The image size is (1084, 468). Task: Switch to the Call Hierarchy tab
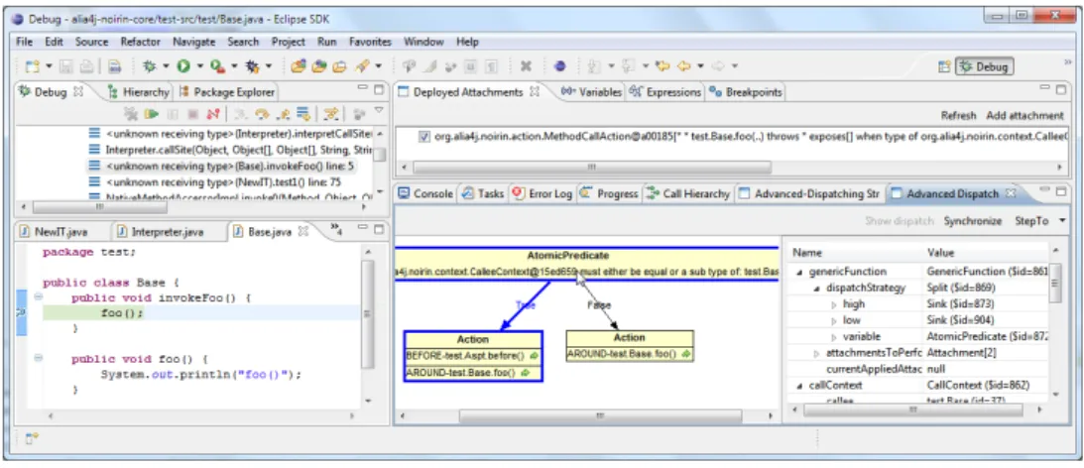point(688,194)
